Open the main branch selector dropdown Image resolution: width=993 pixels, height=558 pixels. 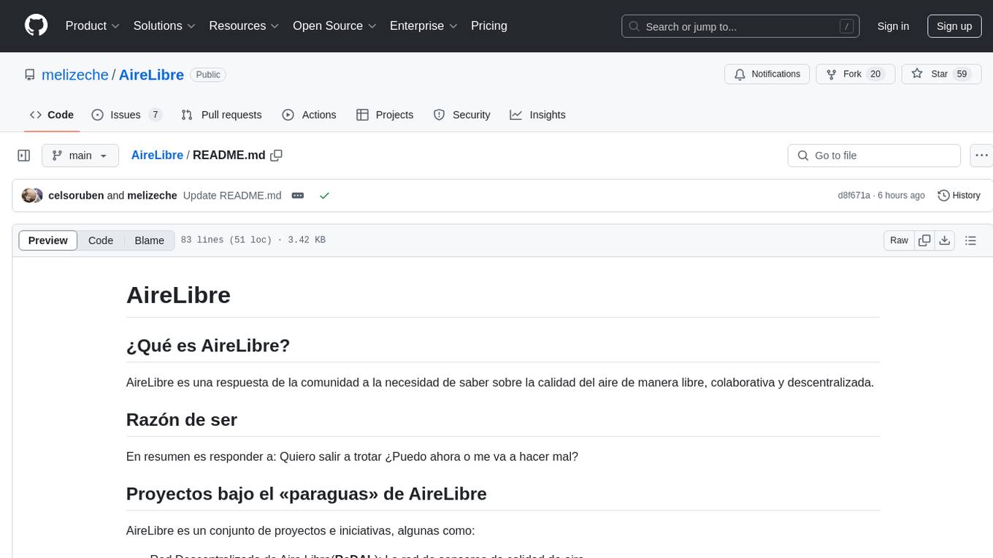[80, 156]
